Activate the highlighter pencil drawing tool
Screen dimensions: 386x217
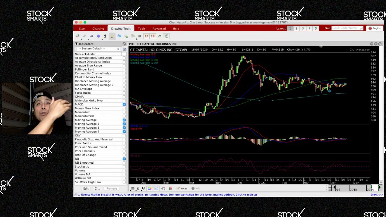[112, 36]
